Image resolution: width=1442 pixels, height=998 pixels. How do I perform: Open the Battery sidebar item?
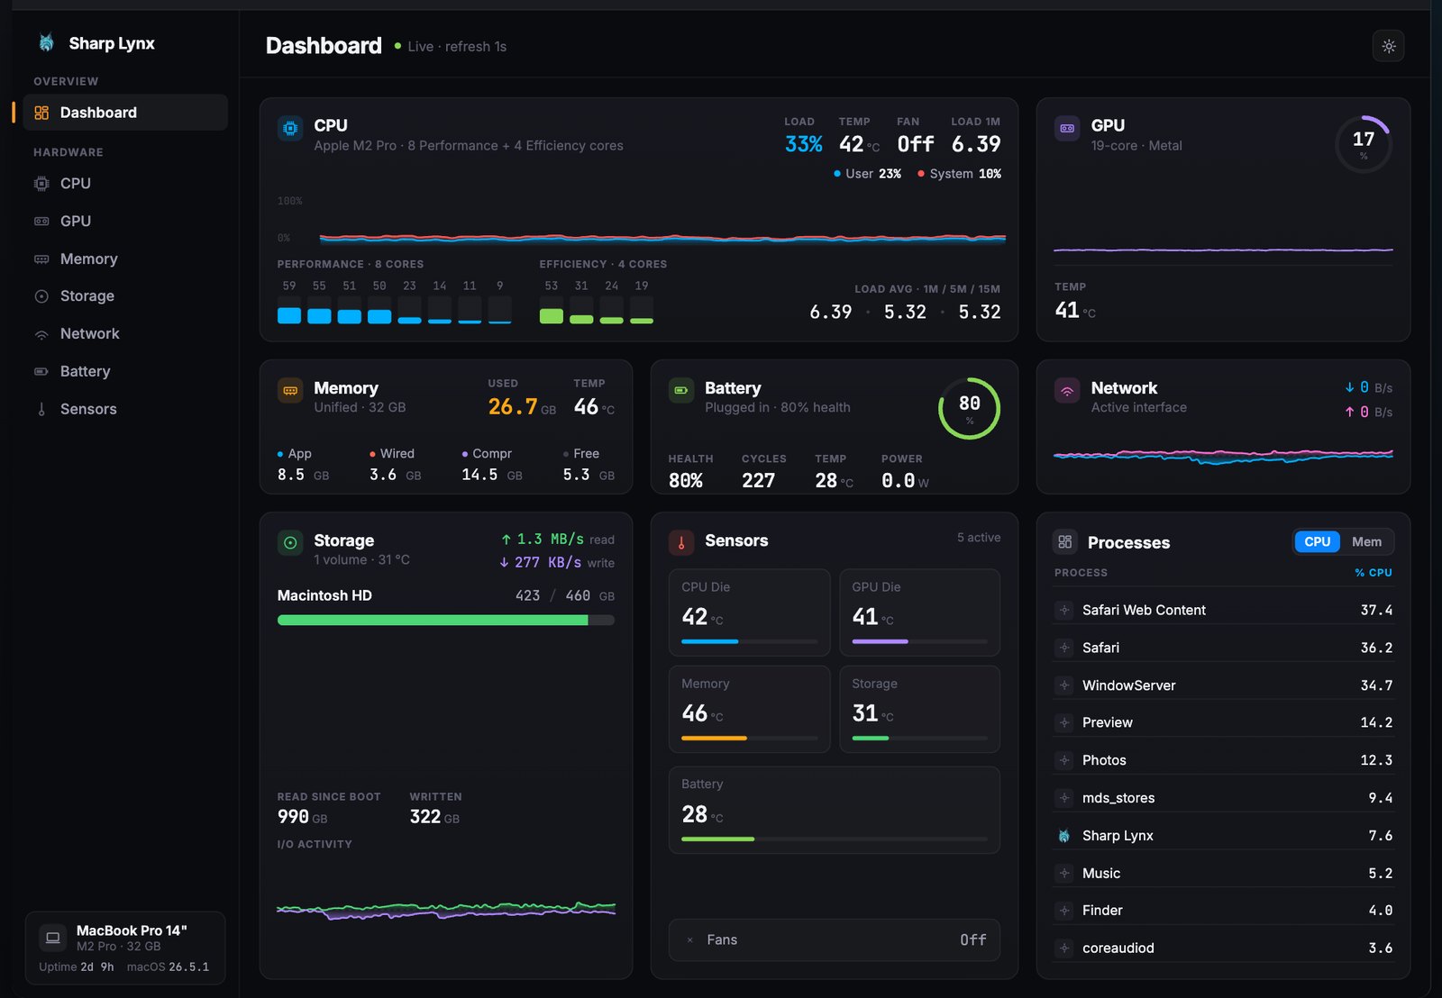(x=125, y=371)
